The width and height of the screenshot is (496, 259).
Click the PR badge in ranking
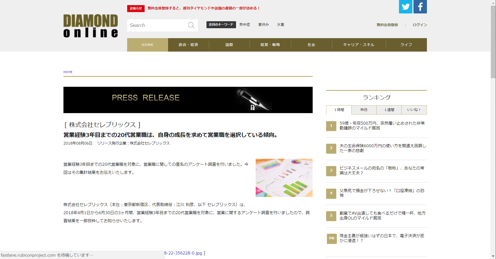[x=332, y=239]
